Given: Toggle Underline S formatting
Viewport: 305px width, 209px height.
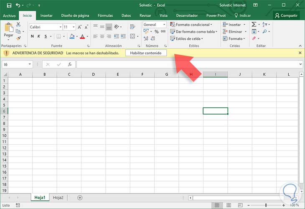Looking at the screenshot, I should pos(46,36).
